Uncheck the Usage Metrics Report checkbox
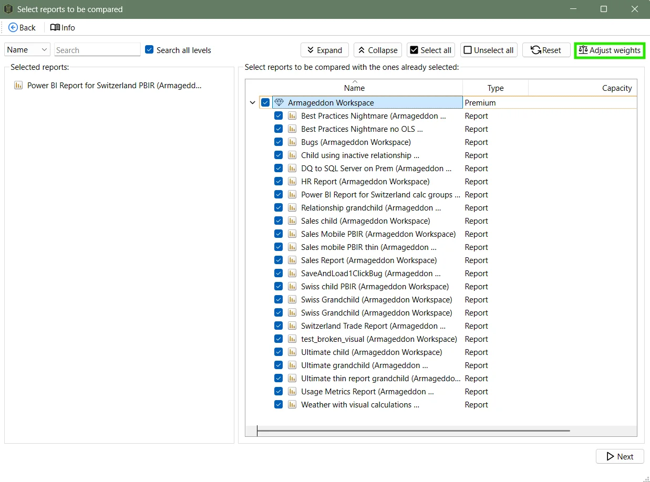This screenshot has width=650, height=482. [278, 392]
